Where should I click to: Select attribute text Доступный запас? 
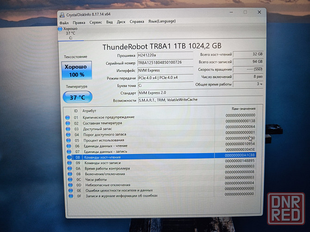[x=98, y=129]
